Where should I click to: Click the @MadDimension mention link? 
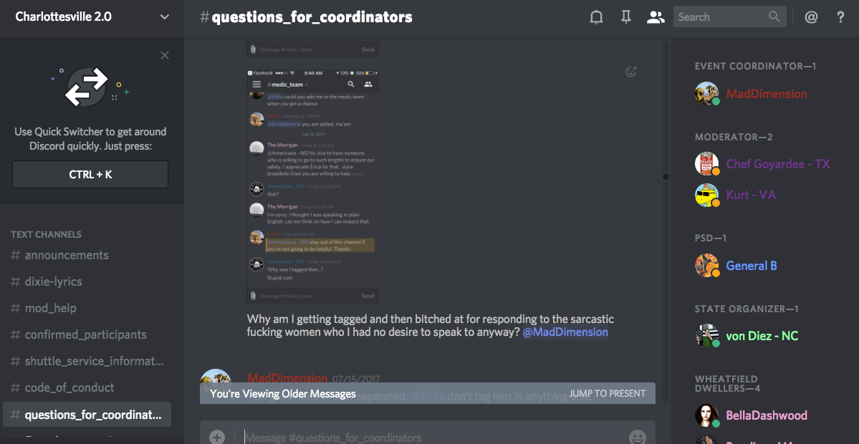tap(565, 332)
